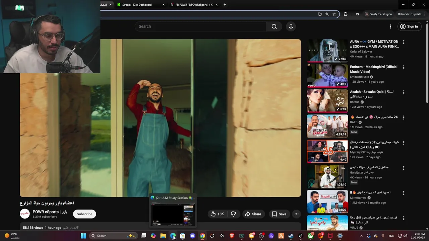
Task: Activate voice search microphone icon
Action: click(291, 26)
